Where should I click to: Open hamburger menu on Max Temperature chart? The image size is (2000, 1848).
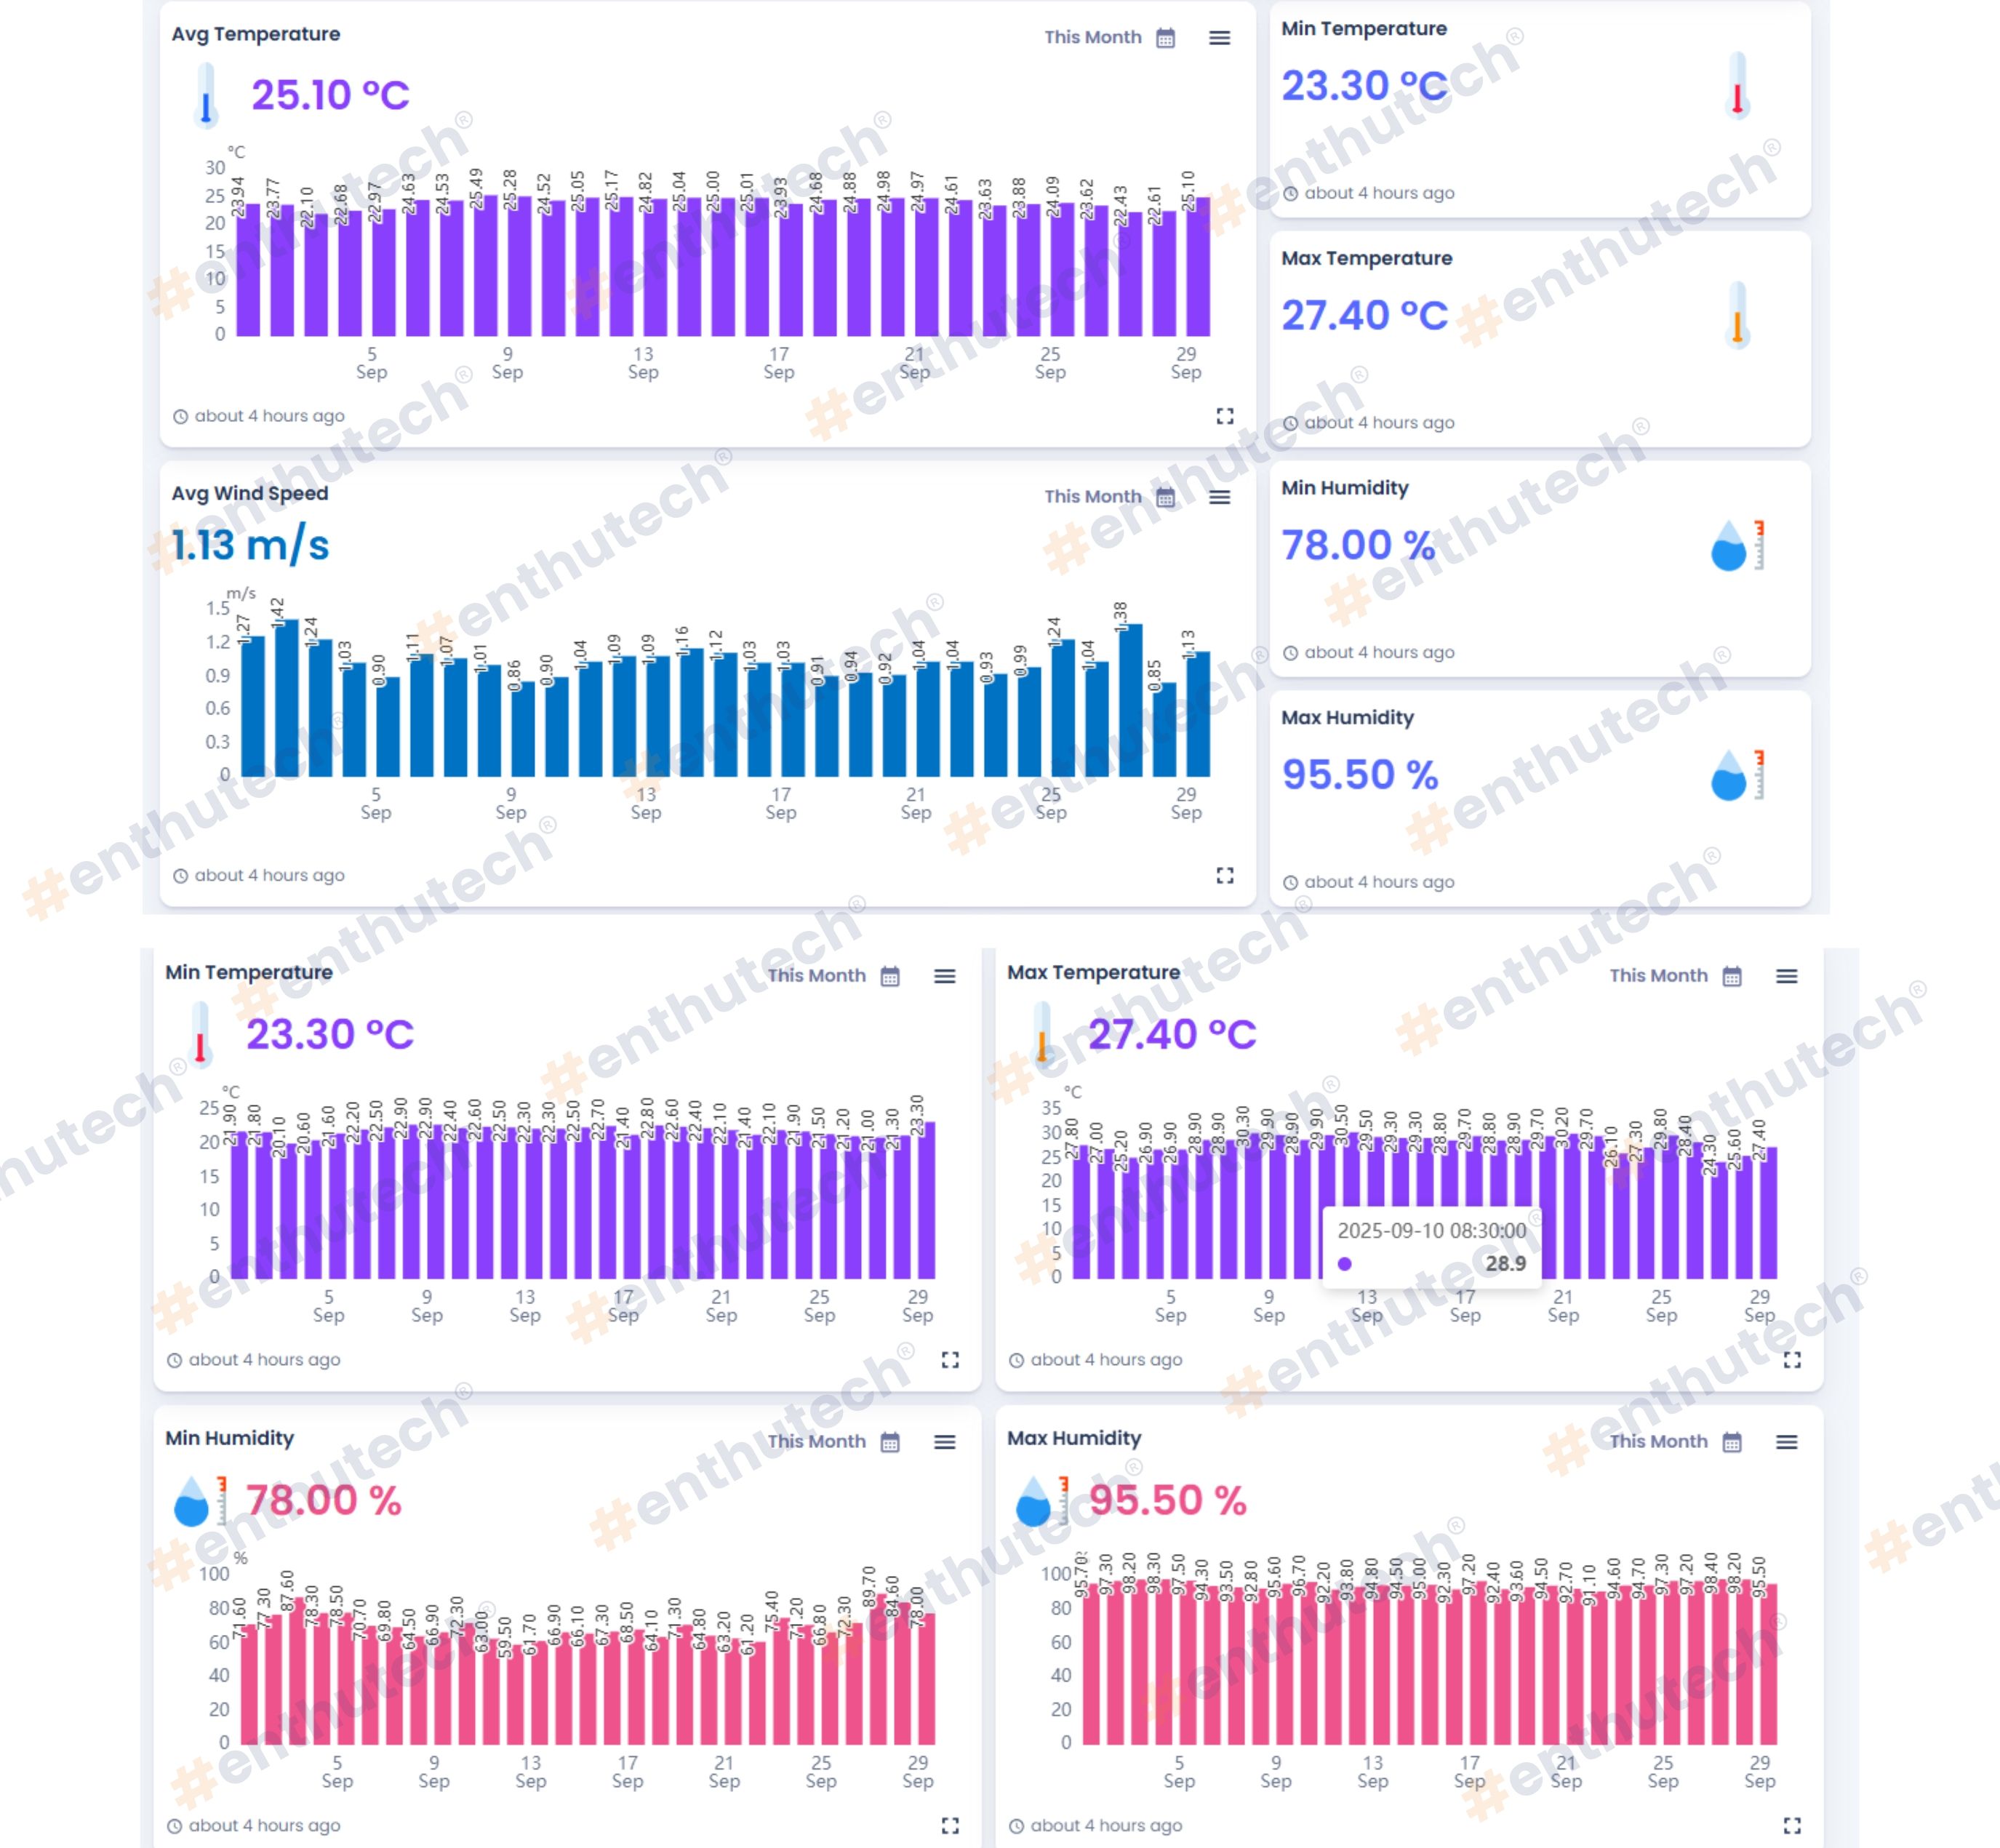pos(1786,976)
